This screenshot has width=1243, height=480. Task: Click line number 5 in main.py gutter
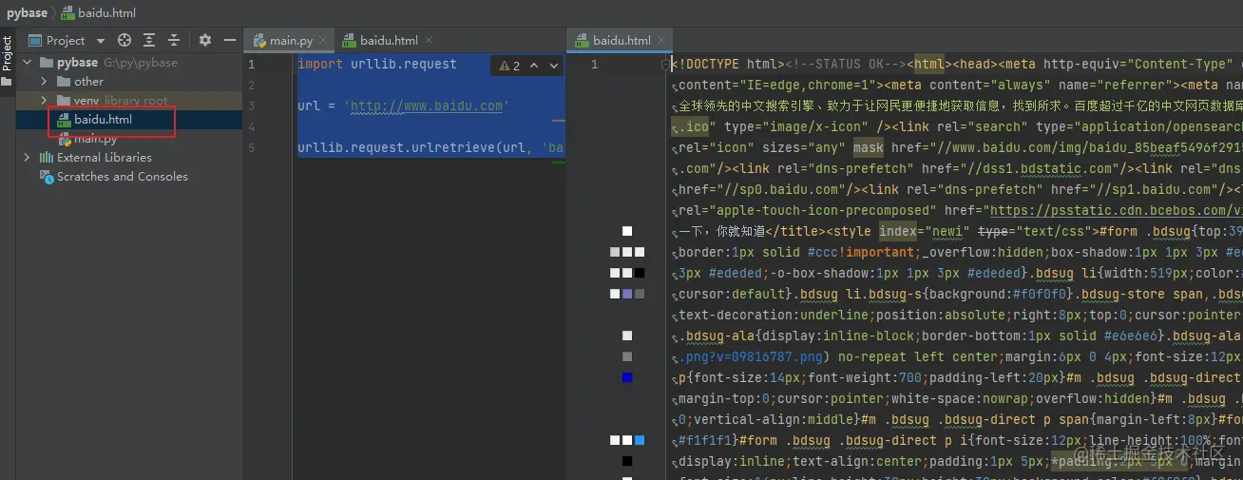(x=251, y=148)
